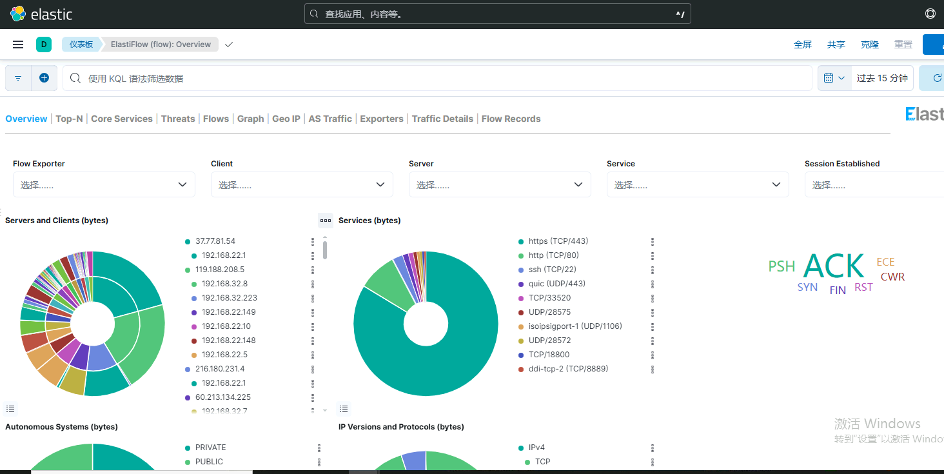
Task: Open options menu for ssh (TCP/22) legend
Action: [x=653, y=270]
